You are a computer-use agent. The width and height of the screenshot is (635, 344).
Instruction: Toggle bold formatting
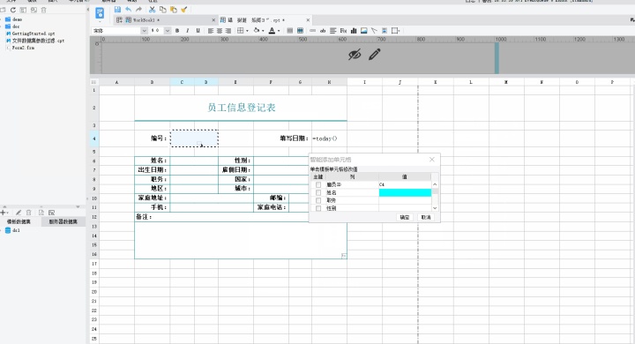(177, 31)
